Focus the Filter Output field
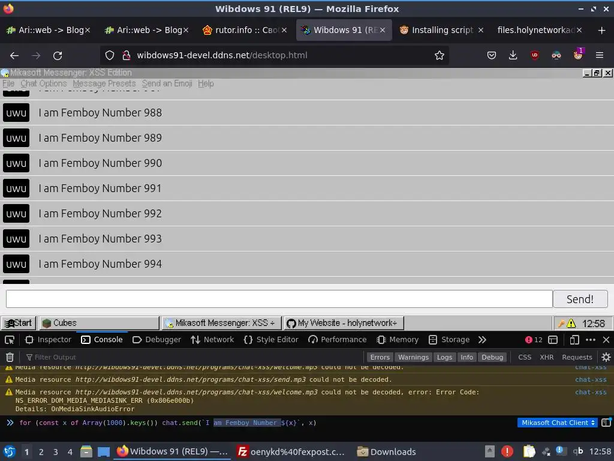614x461 pixels. pyautogui.click(x=192, y=357)
